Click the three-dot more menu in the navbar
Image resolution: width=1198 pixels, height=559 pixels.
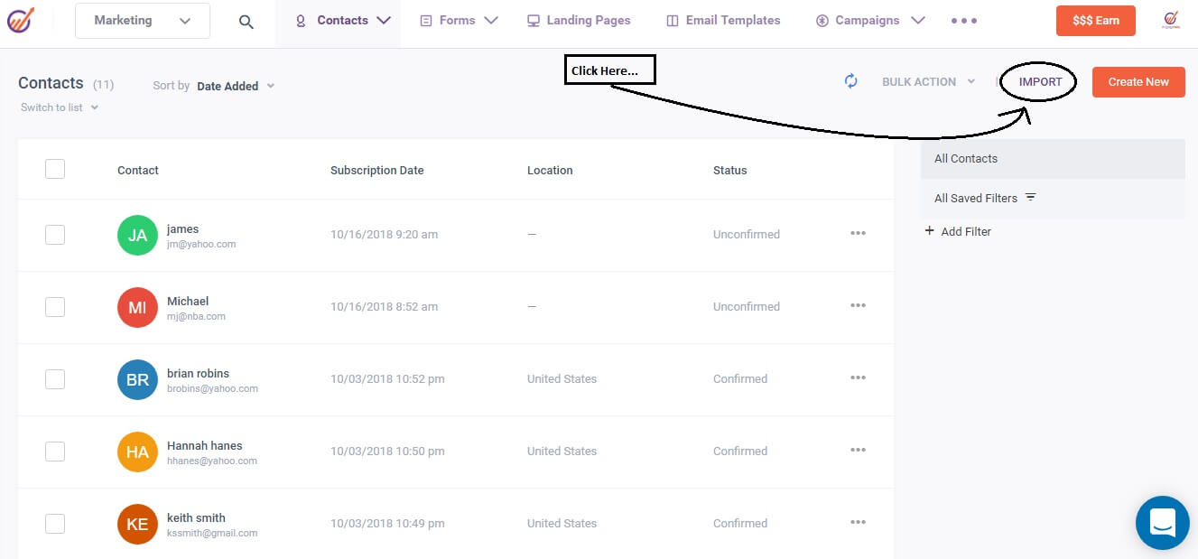pos(963,20)
